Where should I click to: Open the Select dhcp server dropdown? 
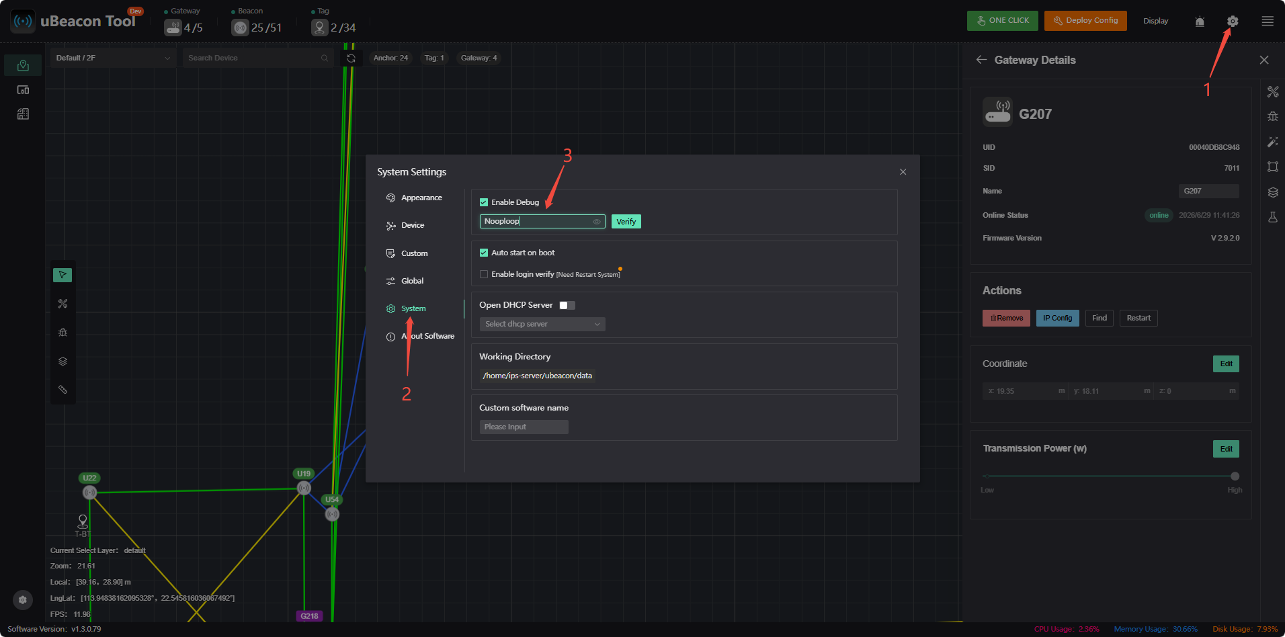pyautogui.click(x=542, y=324)
